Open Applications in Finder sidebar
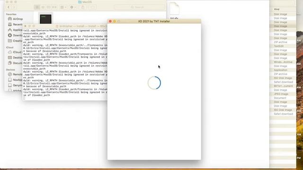 15,30
